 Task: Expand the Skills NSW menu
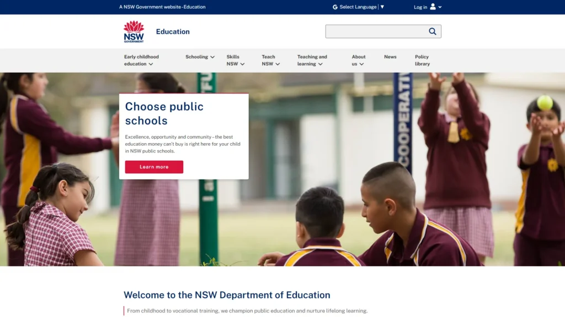[236, 61]
